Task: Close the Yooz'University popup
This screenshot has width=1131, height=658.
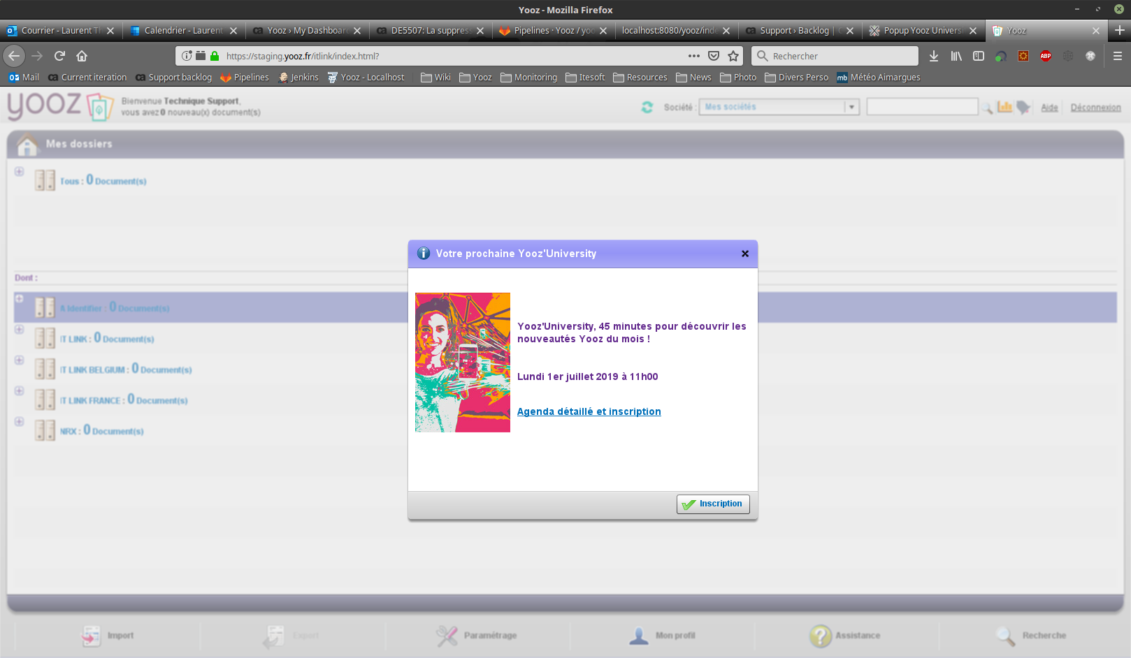Action: (x=745, y=254)
